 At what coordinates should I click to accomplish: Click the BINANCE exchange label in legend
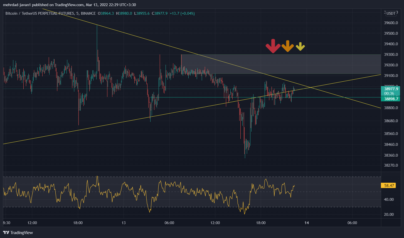coord(88,13)
